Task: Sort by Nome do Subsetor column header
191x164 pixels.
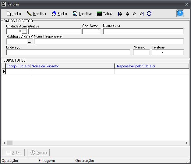Action: pos(73,66)
